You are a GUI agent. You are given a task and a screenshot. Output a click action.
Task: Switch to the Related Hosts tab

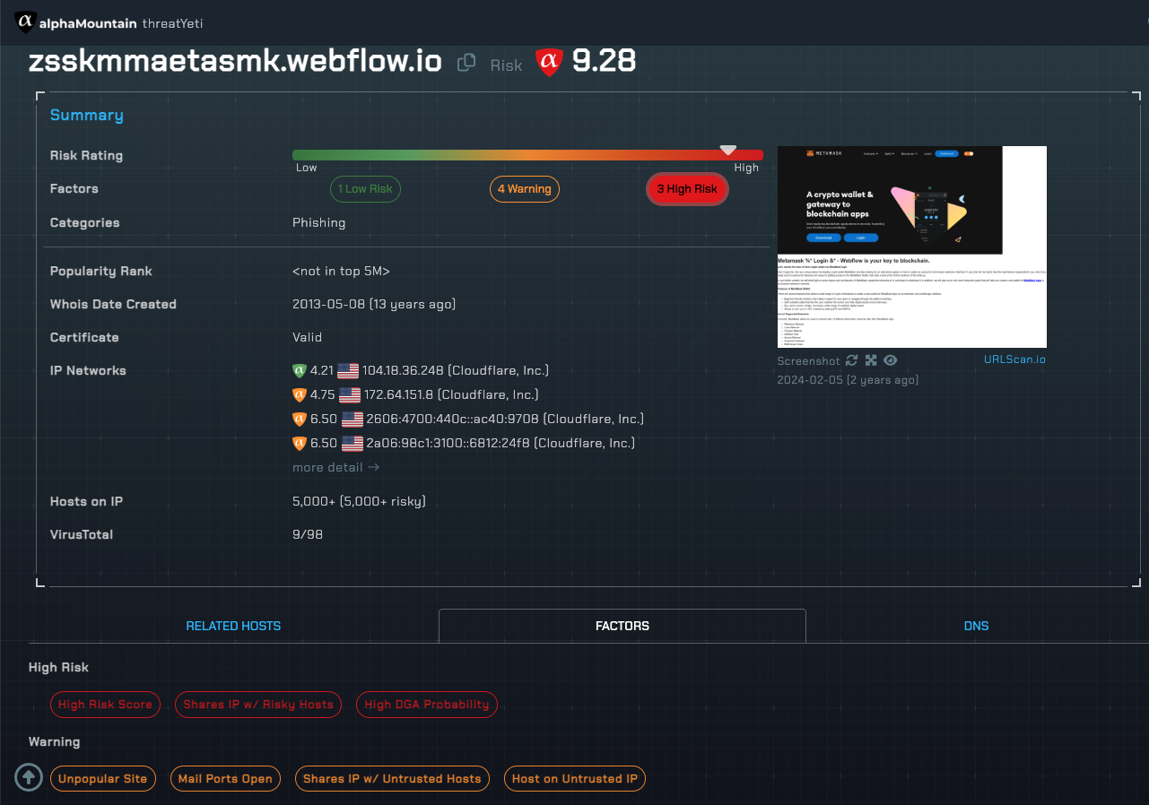point(233,626)
